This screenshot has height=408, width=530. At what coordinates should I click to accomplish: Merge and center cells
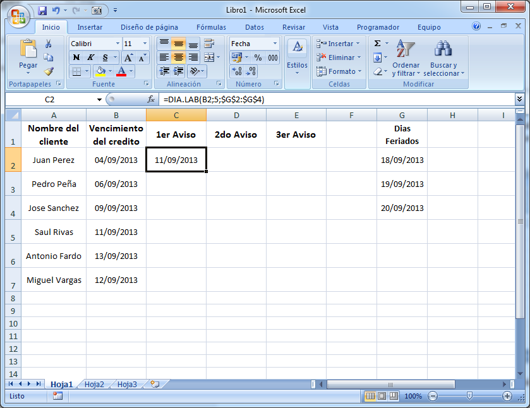click(x=209, y=57)
